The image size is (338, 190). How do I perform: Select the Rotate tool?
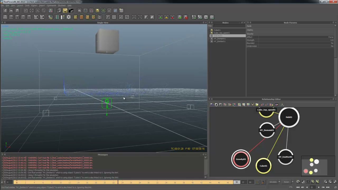pyautogui.click(x=37, y=11)
